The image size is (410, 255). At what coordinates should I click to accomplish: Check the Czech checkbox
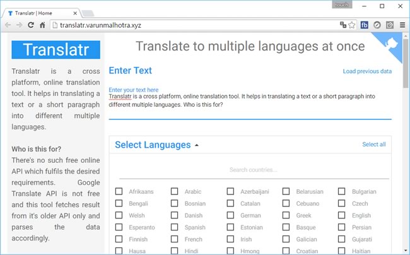tap(341, 203)
